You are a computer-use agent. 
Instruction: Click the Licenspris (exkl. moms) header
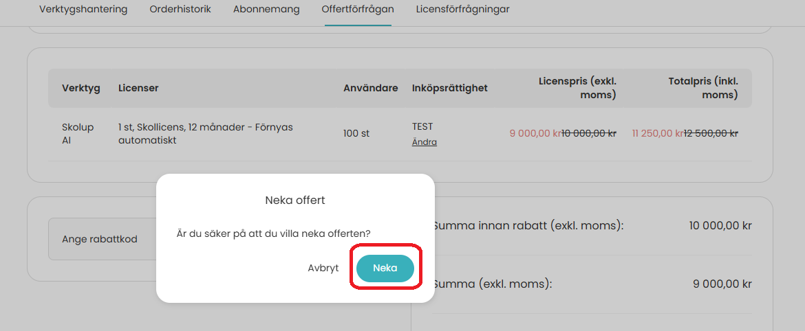(x=577, y=88)
